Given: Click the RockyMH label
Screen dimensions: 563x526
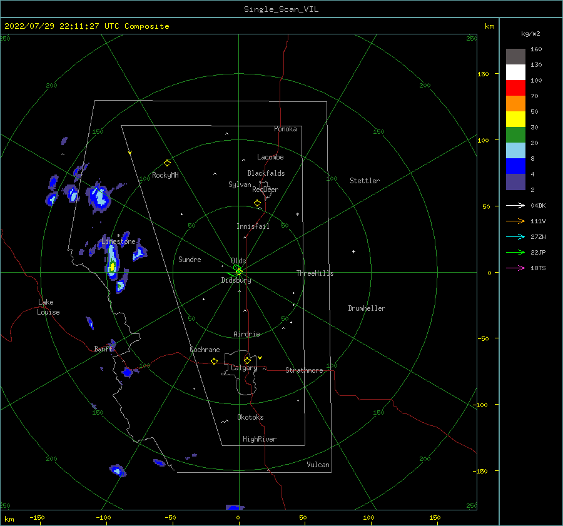Looking at the screenshot, I should (x=165, y=175).
